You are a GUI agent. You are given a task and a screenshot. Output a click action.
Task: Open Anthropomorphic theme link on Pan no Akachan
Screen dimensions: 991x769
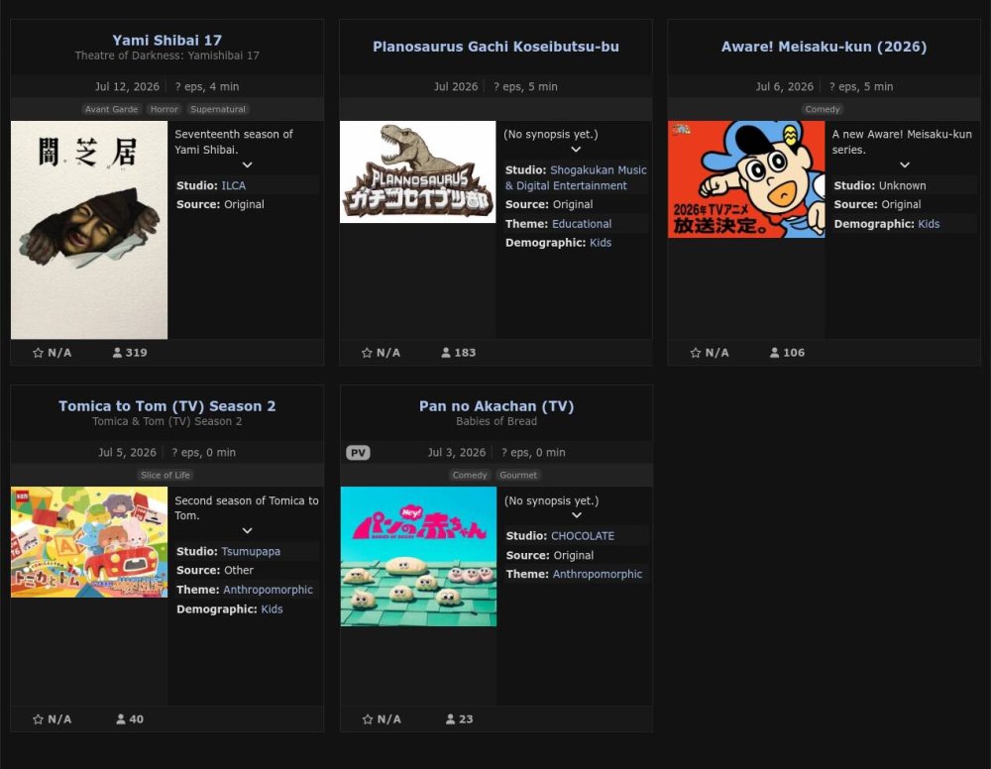click(x=598, y=574)
